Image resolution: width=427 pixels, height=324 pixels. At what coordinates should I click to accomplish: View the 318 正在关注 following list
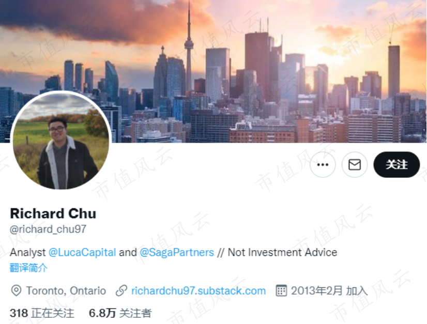pyautogui.click(x=42, y=313)
